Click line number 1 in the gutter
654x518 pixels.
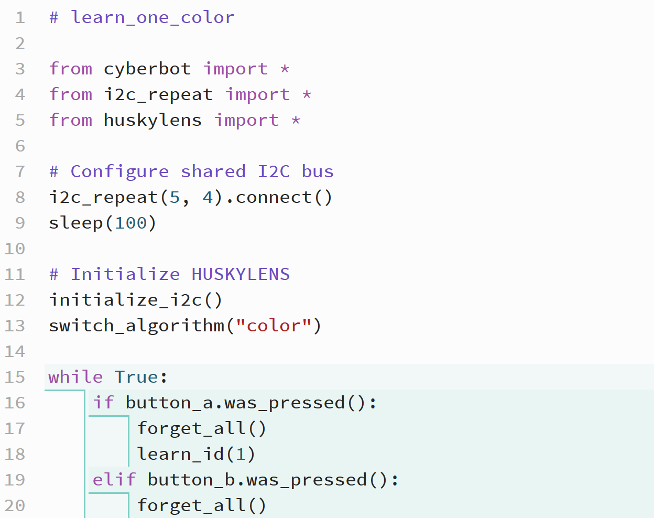(20, 18)
